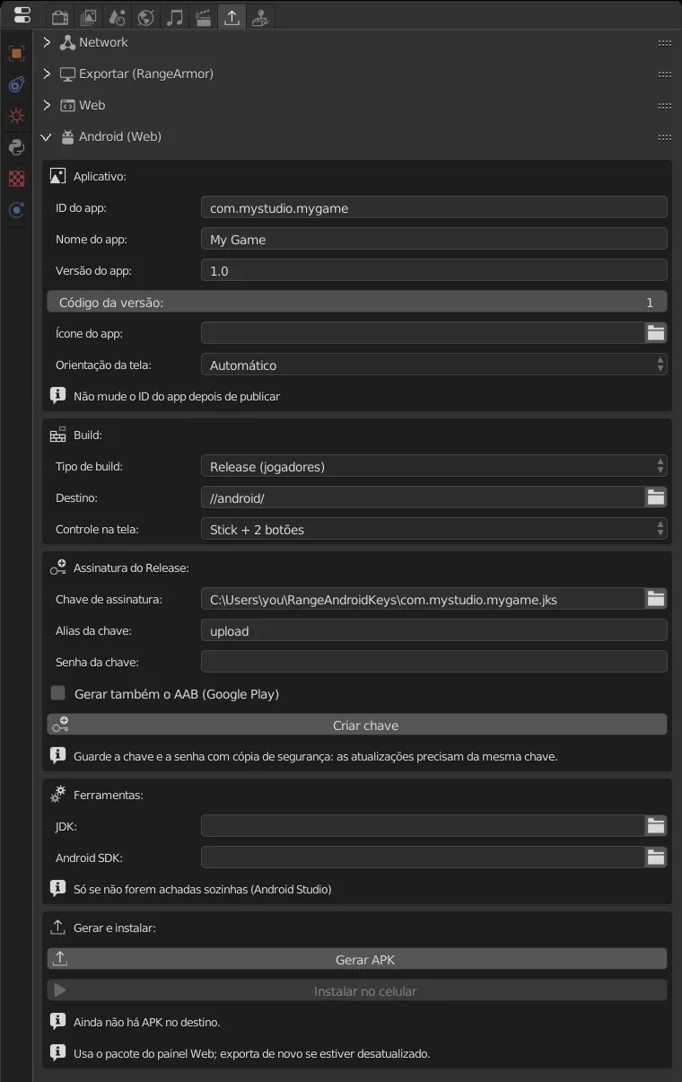The image size is (682, 1082).
Task: Click the empty Ícone do app path field
Action: (x=423, y=333)
